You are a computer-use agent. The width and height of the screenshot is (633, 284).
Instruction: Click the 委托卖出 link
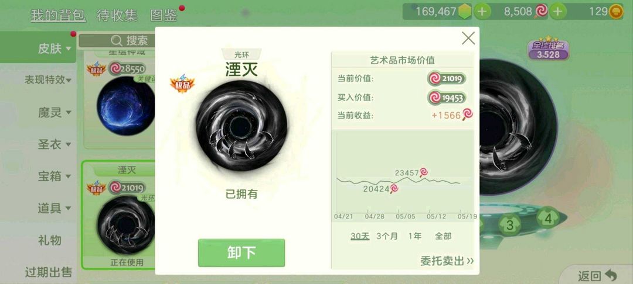pos(447,261)
